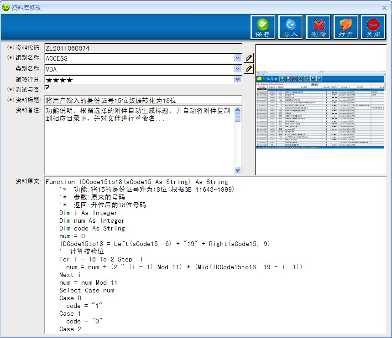
Task: Click into the 资料备注 notes text area
Action: pos(140,140)
